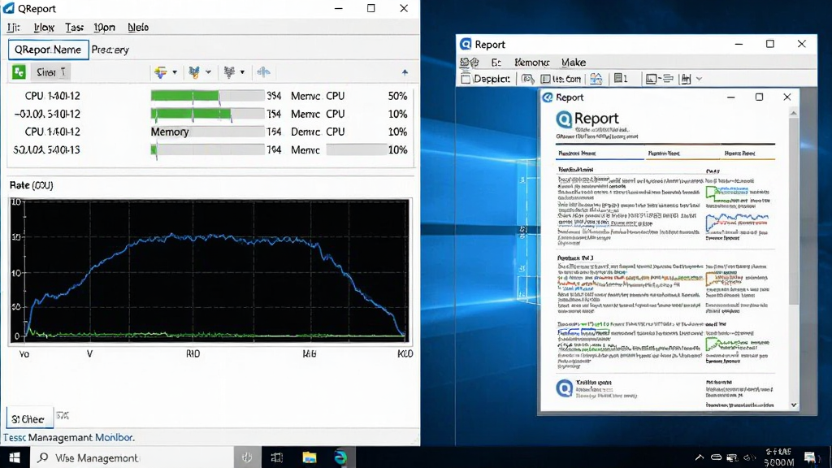Image resolution: width=832 pixels, height=468 pixels.
Task: Click the gray tree icon in QReport toolbar
Action: pos(229,71)
